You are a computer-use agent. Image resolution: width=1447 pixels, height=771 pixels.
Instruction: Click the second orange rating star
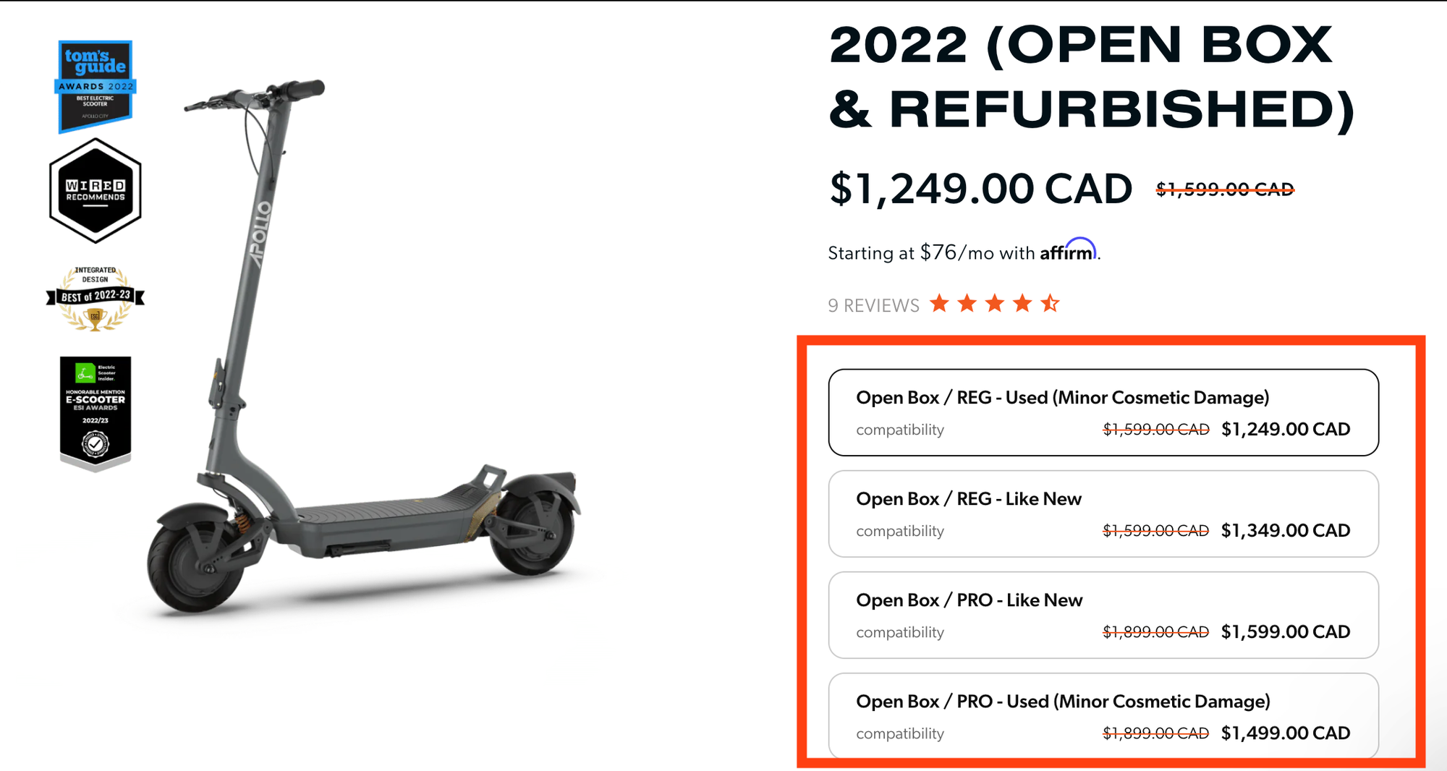pos(967,304)
